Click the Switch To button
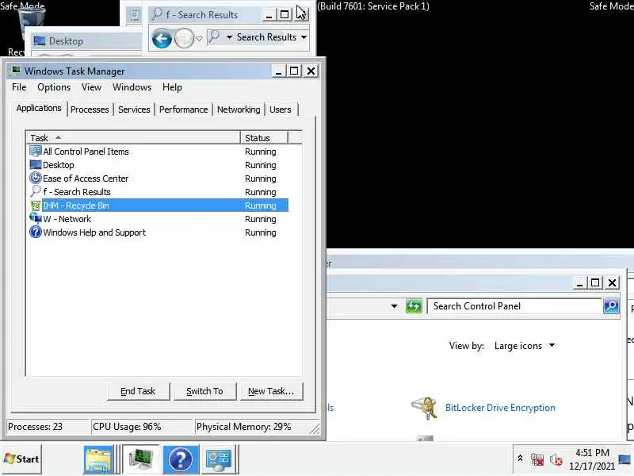This screenshot has width=634, height=476. click(x=204, y=391)
